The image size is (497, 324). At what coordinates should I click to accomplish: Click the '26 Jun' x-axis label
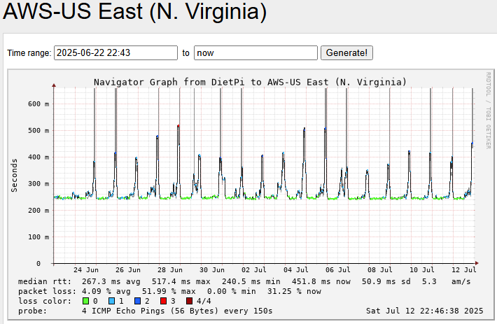(x=127, y=270)
